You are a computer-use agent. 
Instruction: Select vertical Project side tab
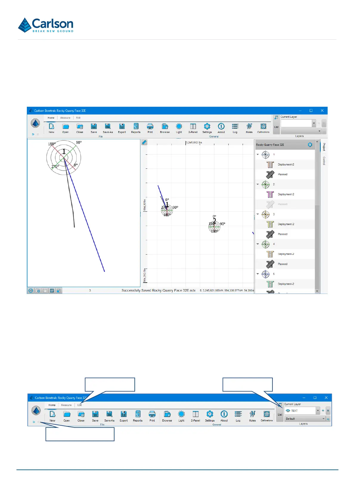click(324, 147)
